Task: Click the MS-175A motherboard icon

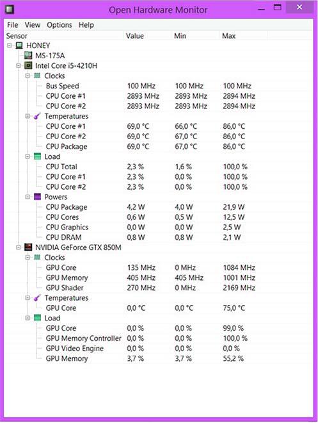Action: pos(28,56)
